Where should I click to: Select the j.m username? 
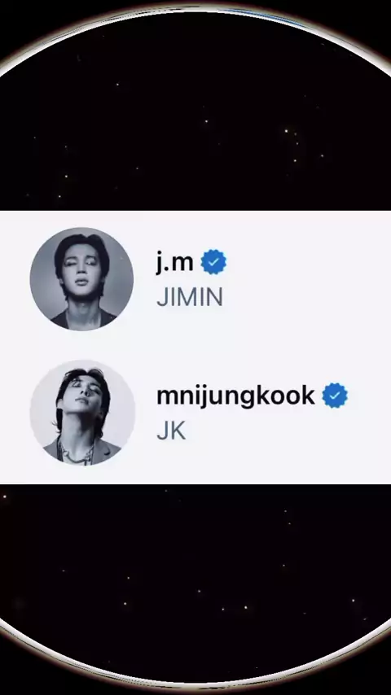tap(174, 262)
